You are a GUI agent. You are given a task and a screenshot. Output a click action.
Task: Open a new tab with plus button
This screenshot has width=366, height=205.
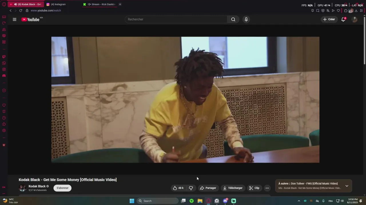click(x=120, y=4)
